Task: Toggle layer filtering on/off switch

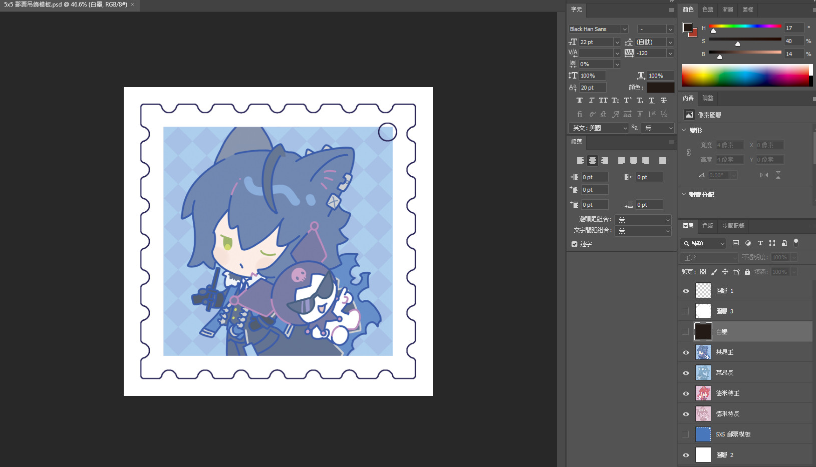Action: click(x=796, y=243)
